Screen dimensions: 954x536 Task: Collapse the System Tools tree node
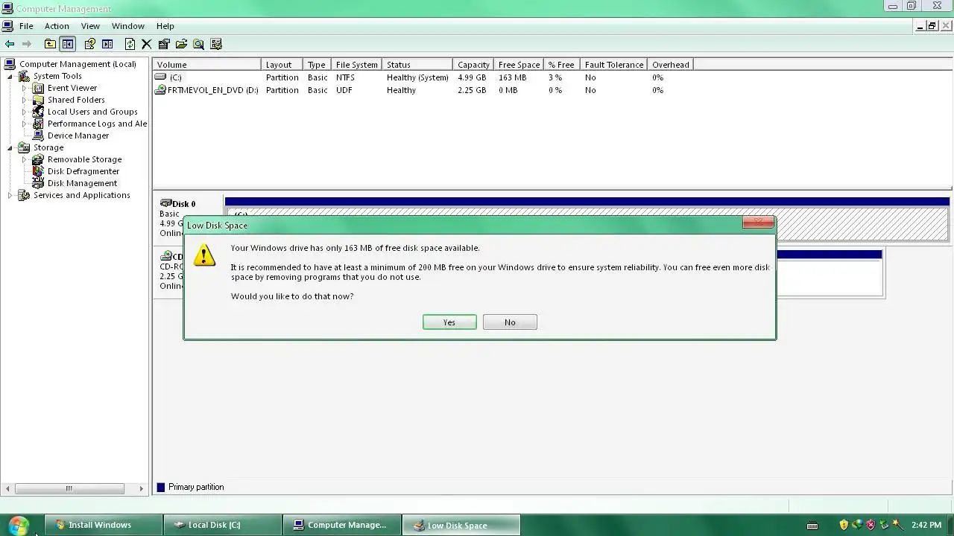pos(10,77)
